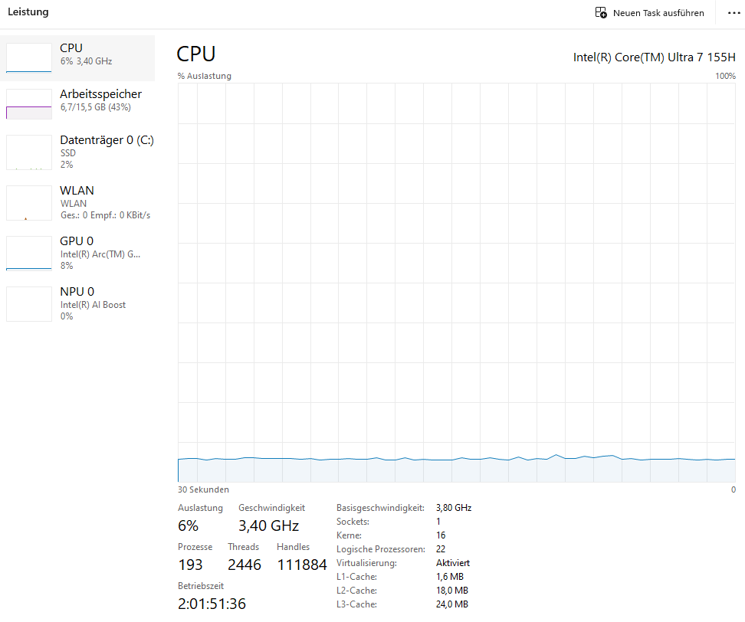Click the Virtualisierung status Aktiviert
This screenshot has height=622, width=745.
pos(452,563)
